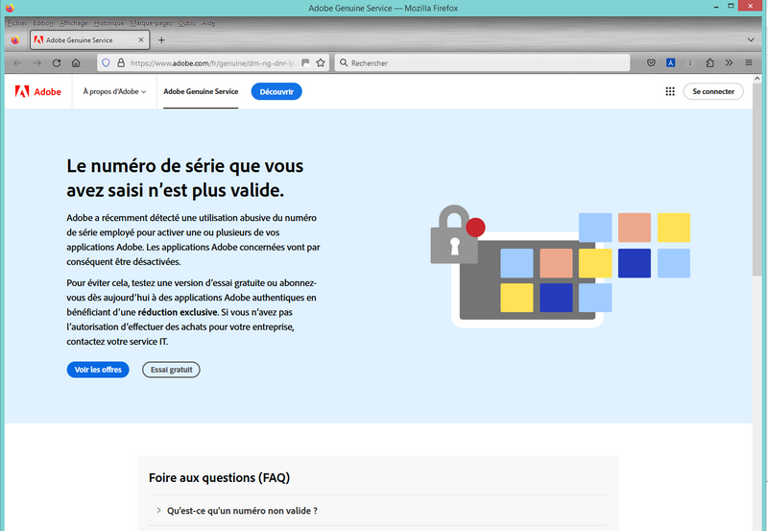This screenshot has height=531, width=768.
Task: Go back using the browser back arrow
Action: point(17,62)
